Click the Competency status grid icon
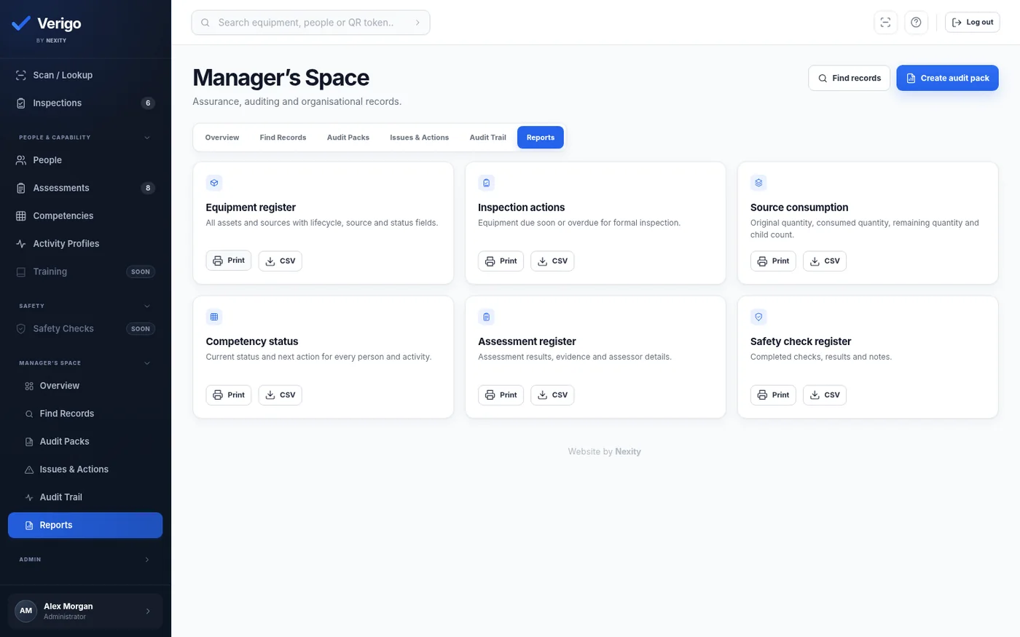Viewport: 1020px width, 637px height. pos(214,317)
